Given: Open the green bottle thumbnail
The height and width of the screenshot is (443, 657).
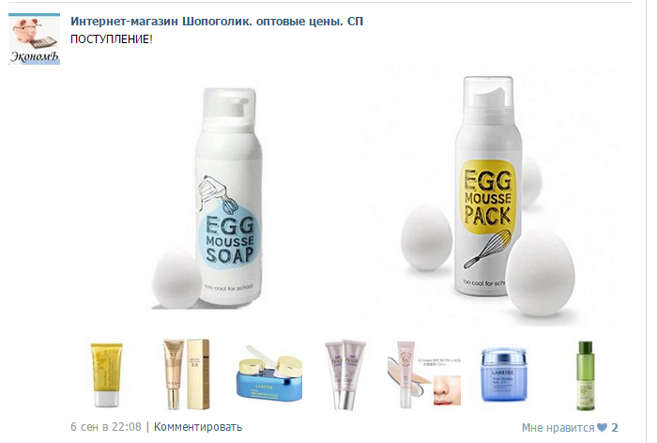Looking at the screenshot, I should (586, 375).
